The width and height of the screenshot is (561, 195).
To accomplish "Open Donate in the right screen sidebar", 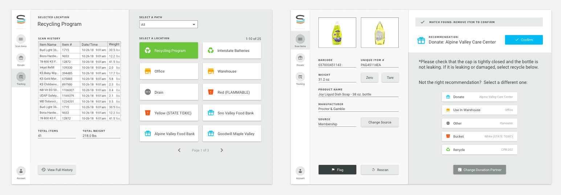I will pos(300,60).
